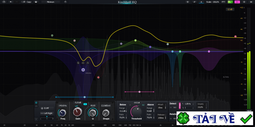Toggle the dynamic D button above Gain

85,104
